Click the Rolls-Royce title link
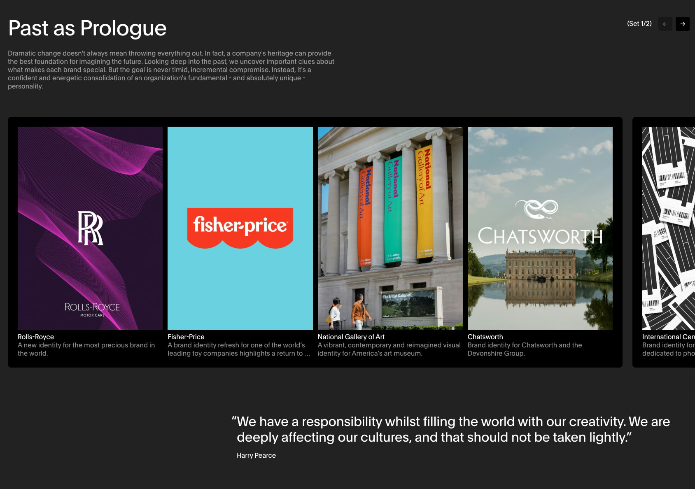Viewport: 695px width, 489px height. [x=36, y=337]
